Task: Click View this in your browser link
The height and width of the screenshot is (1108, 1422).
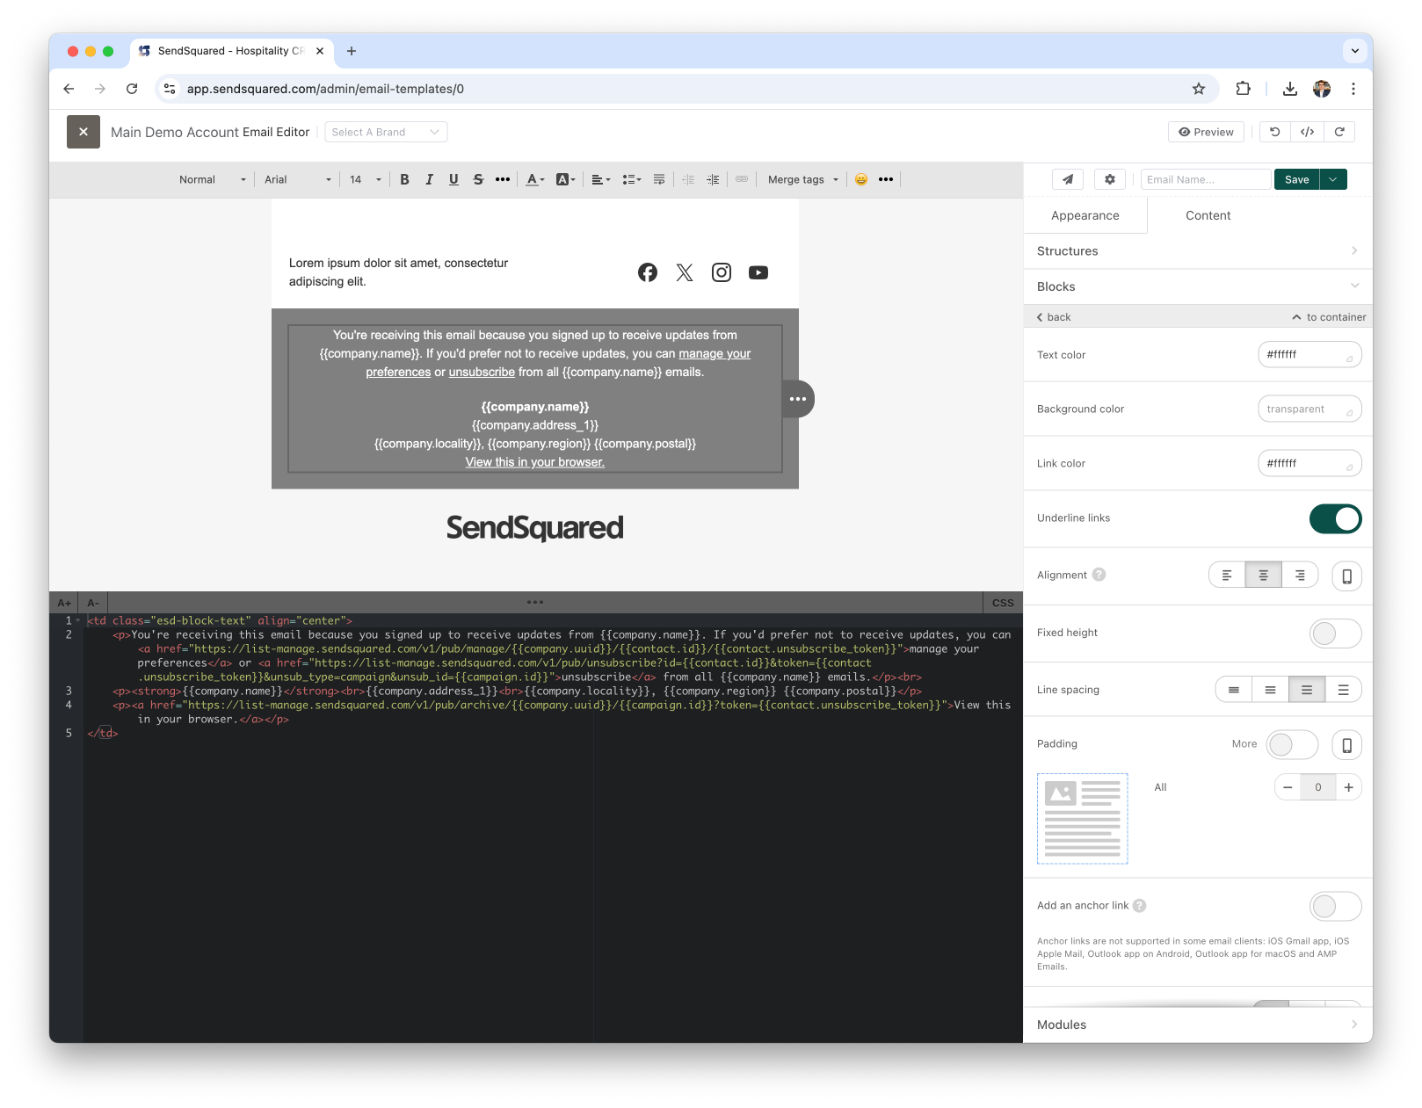Action: click(535, 462)
